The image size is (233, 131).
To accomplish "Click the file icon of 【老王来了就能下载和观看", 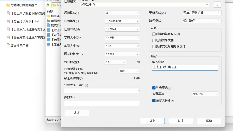I will coord(8,13).
